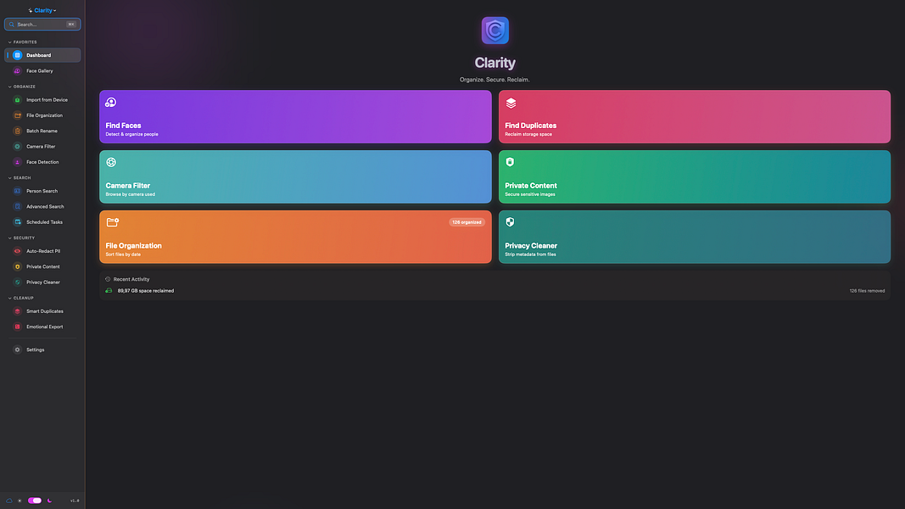Collapse the Search section header
The image size is (905, 509).
click(x=20, y=178)
